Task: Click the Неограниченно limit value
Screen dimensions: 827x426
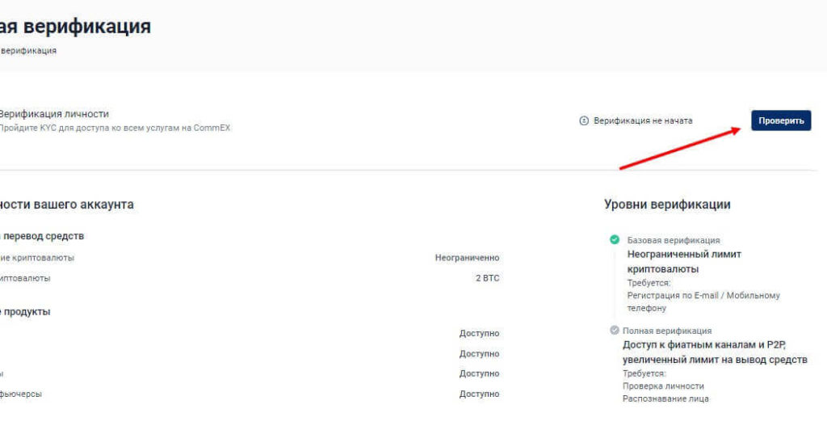Action: (467, 258)
